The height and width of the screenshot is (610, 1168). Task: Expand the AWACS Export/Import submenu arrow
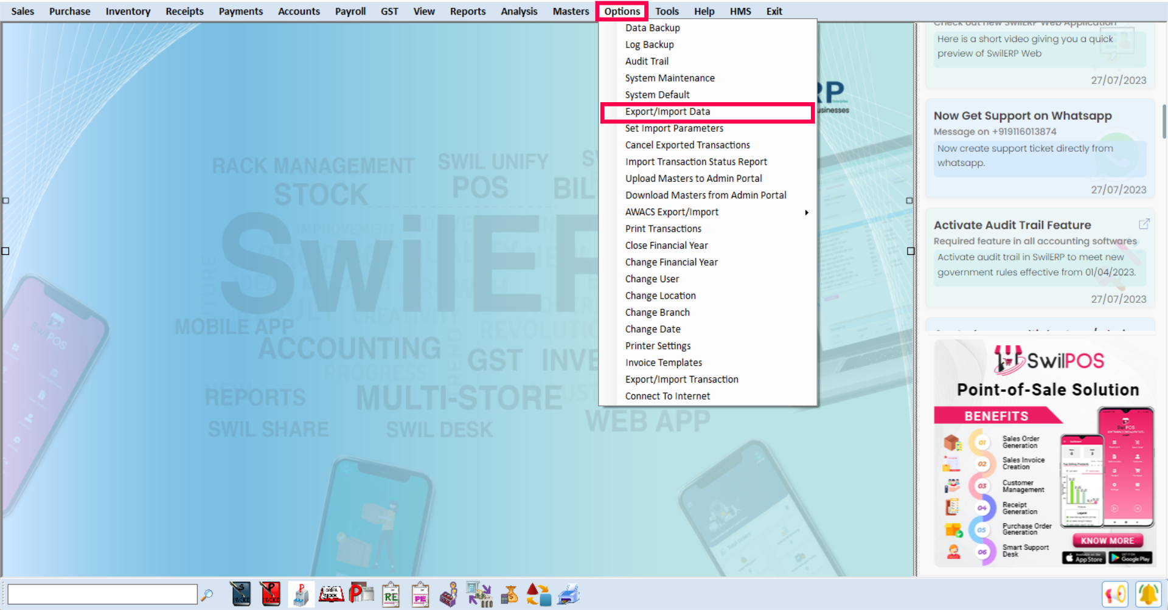pyautogui.click(x=807, y=212)
